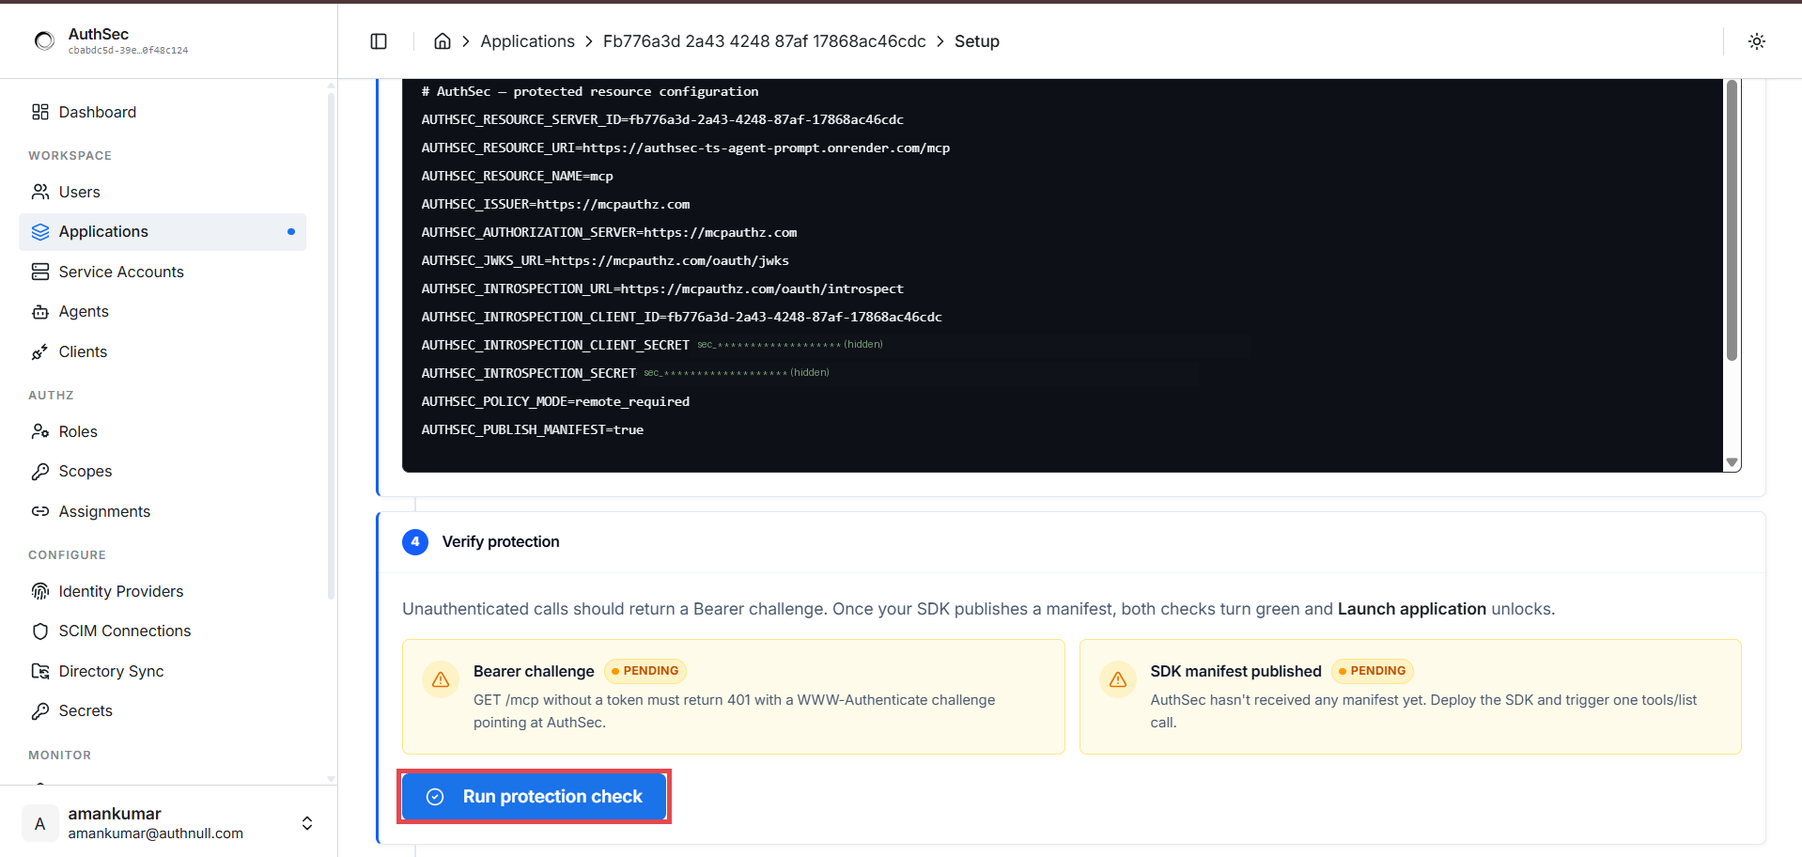Click the AUTHSEC_JWKS_URL line
Image resolution: width=1802 pixels, height=857 pixels.
605,260
